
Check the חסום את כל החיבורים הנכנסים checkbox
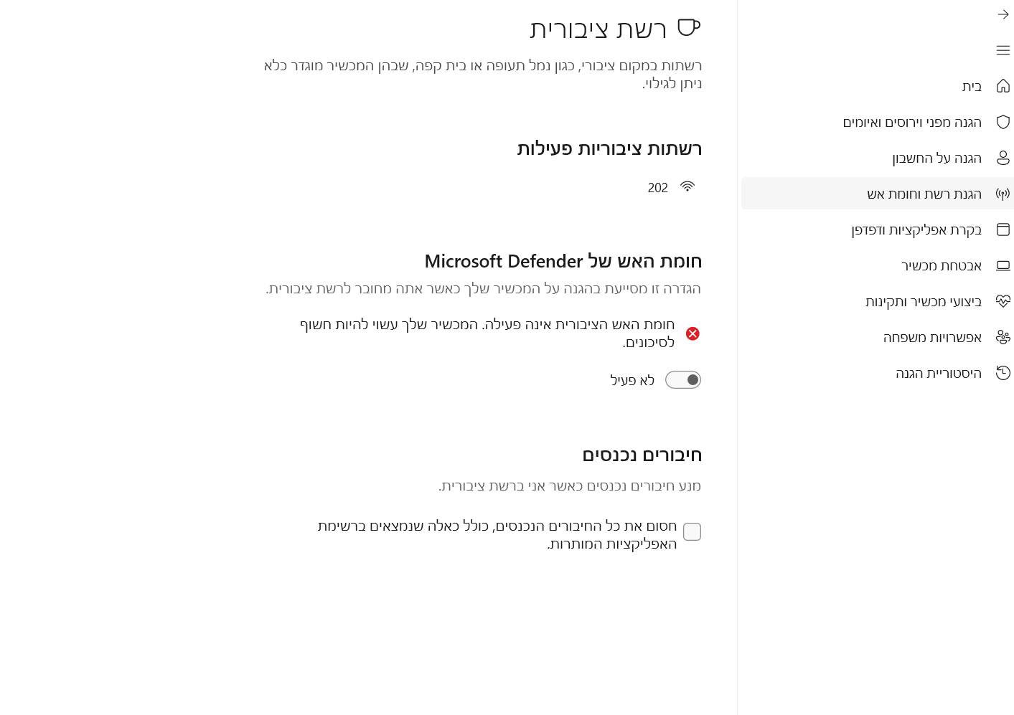pyautogui.click(x=692, y=531)
